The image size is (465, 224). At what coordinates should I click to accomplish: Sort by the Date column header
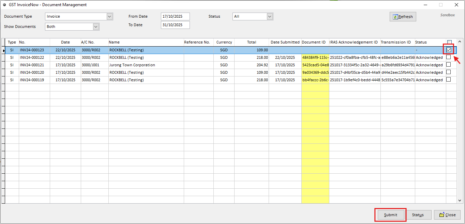pos(65,42)
